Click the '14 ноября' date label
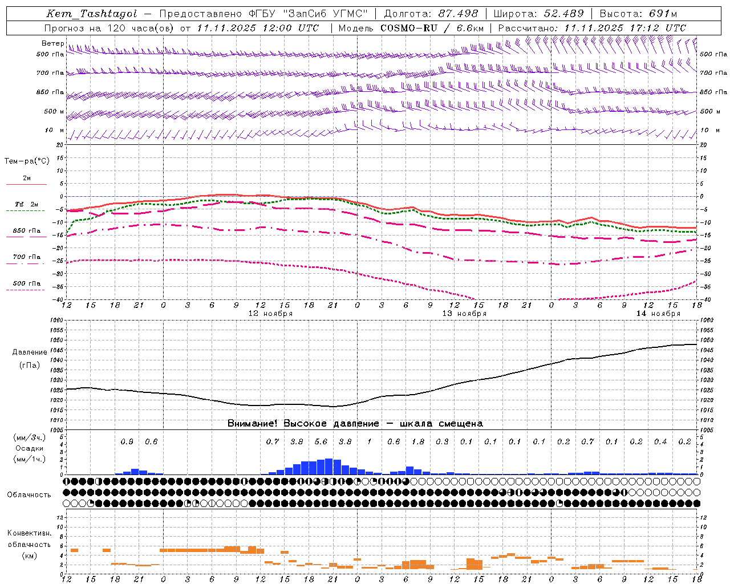The width and height of the screenshot is (730, 584). (x=658, y=314)
